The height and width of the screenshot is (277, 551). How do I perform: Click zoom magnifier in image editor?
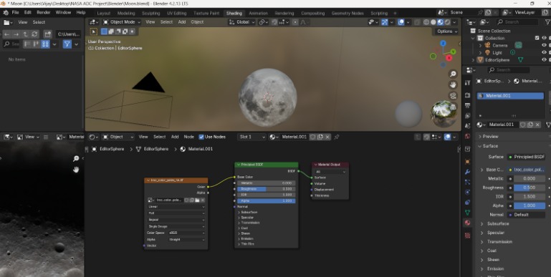(x=76, y=159)
